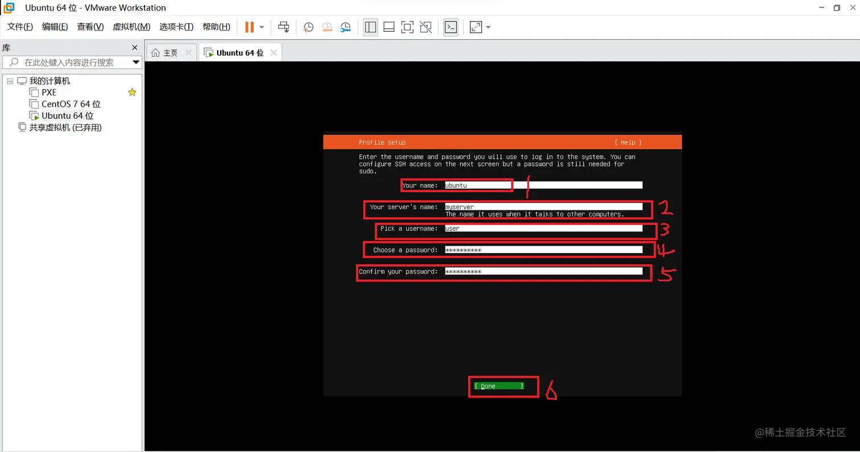Click the Done button in the installer
The image size is (860, 452).
(x=499, y=386)
